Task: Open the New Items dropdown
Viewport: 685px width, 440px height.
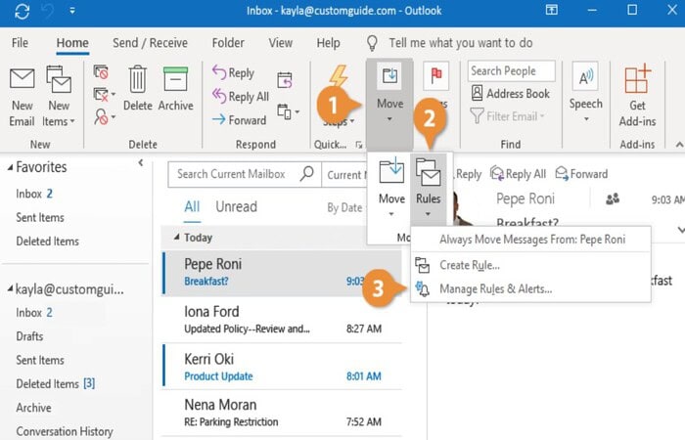Action: coord(59,97)
